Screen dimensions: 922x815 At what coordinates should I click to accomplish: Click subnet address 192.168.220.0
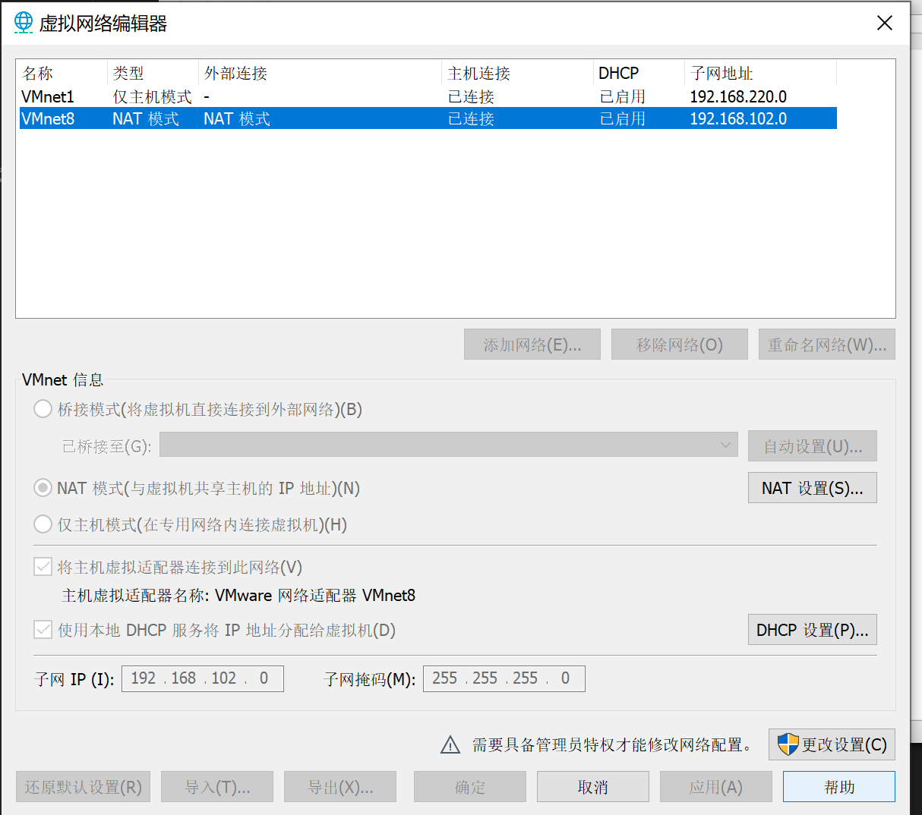(x=738, y=96)
